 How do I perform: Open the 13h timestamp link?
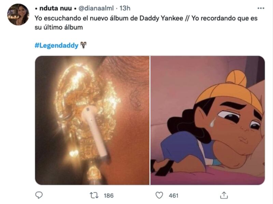125,8
